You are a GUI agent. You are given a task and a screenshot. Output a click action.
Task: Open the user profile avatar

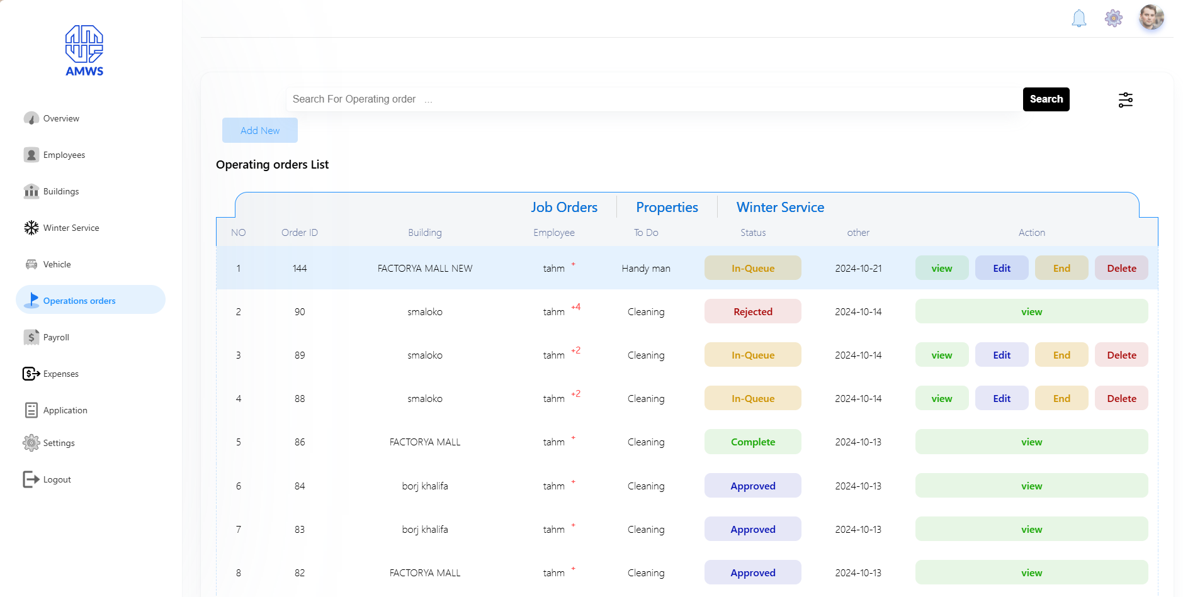tap(1151, 18)
